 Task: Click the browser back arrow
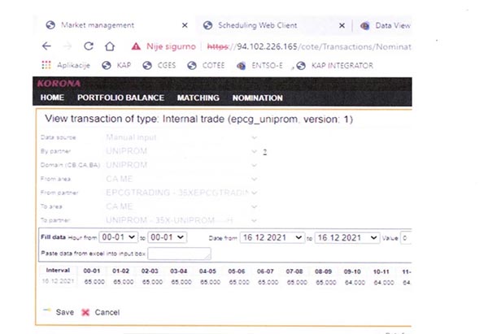[46, 46]
